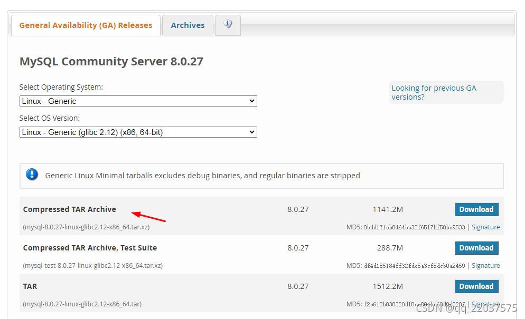This screenshot has height=319, width=525.
Task: Click the Compressed TAR Archive title
Action: pyautogui.click(x=70, y=209)
